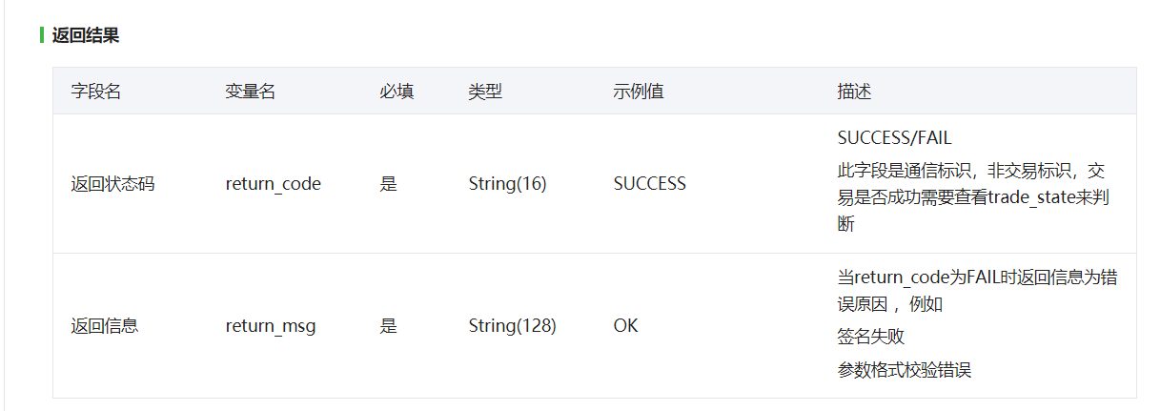
Task: Click the 必填 column header
Action: 397,92
